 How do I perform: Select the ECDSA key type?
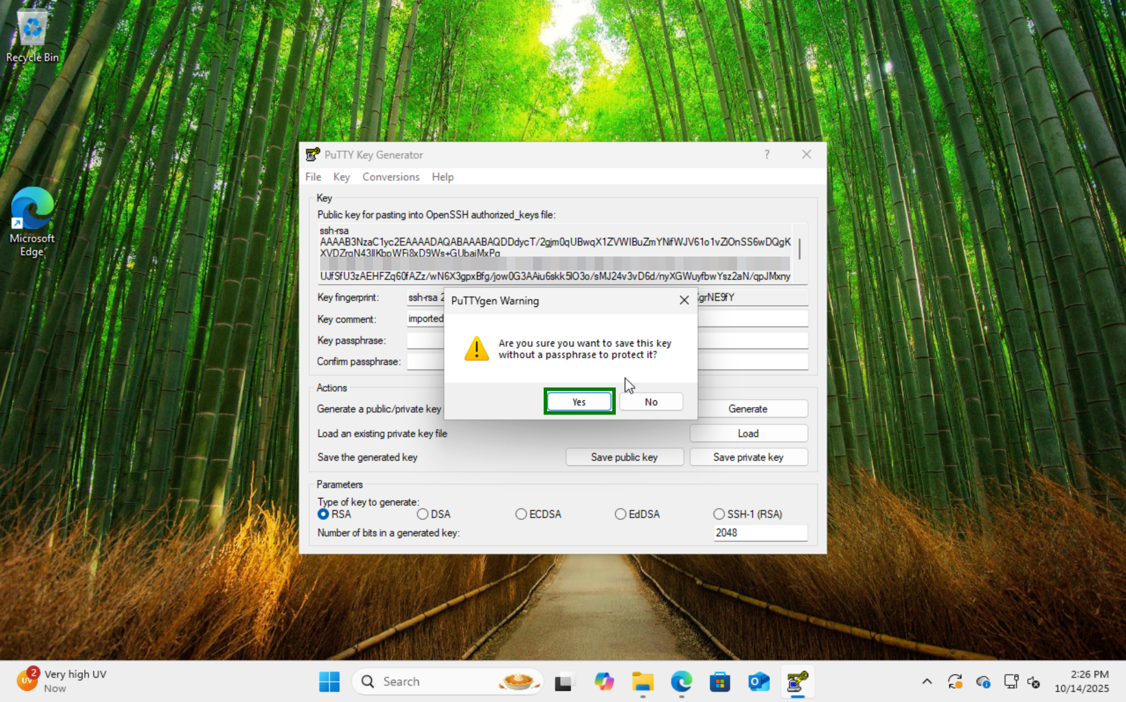pos(521,514)
